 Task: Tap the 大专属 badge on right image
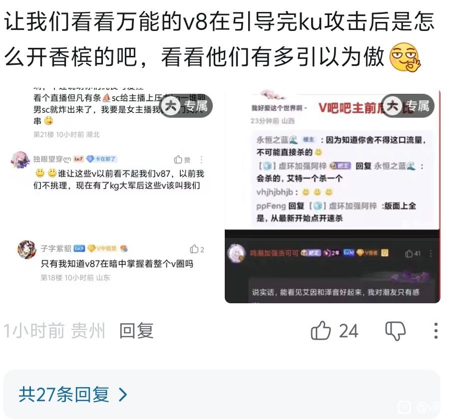click(408, 106)
